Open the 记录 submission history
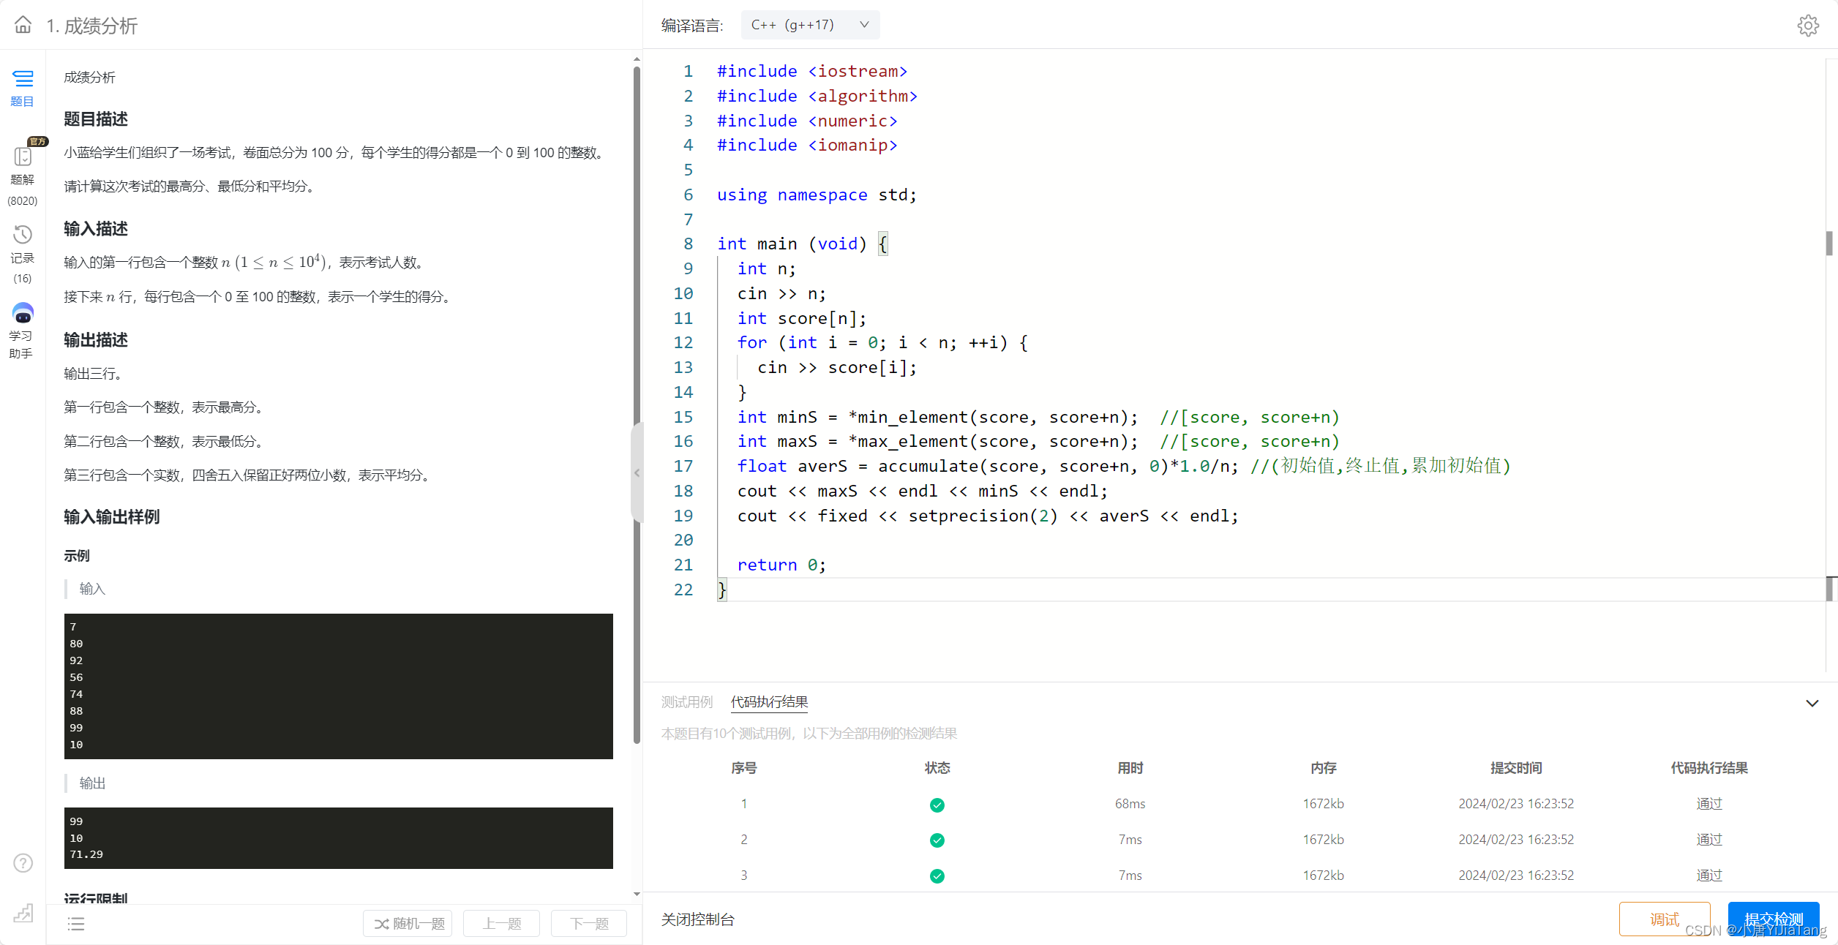 point(23,255)
